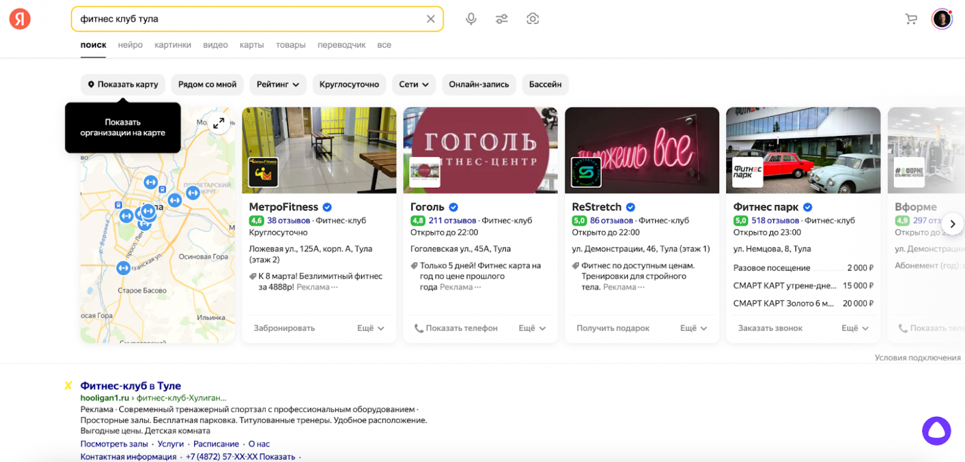
Task: Open the Фитнес парк cars photo
Action: [x=803, y=150]
